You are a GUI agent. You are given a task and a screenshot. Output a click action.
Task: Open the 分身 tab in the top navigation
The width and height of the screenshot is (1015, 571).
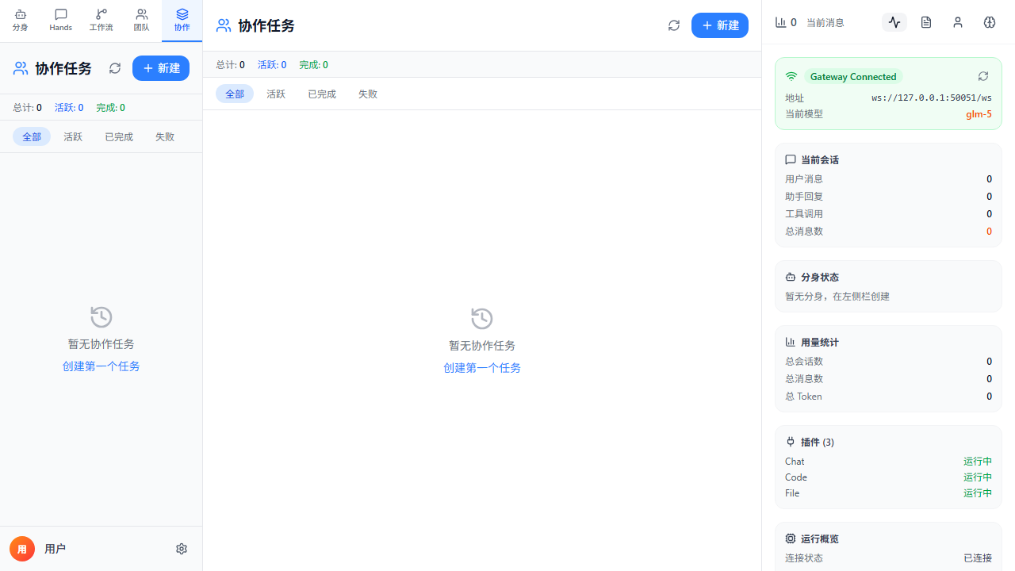tap(21, 21)
